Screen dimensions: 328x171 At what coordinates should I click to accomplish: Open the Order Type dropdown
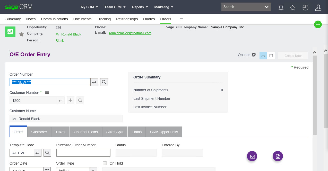point(93,170)
